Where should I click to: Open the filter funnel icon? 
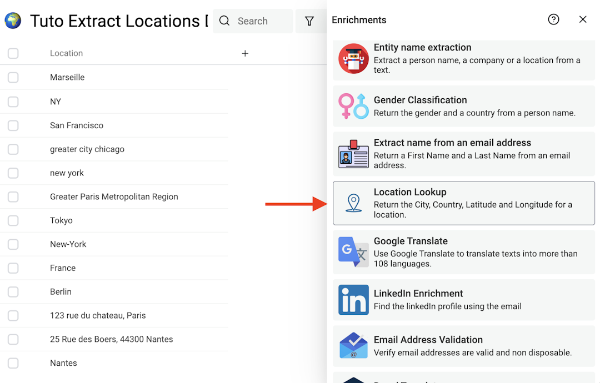point(309,21)
